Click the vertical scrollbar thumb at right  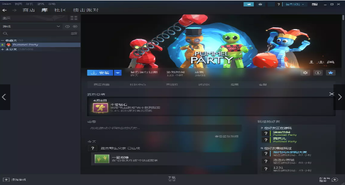(x=343, y=18)
